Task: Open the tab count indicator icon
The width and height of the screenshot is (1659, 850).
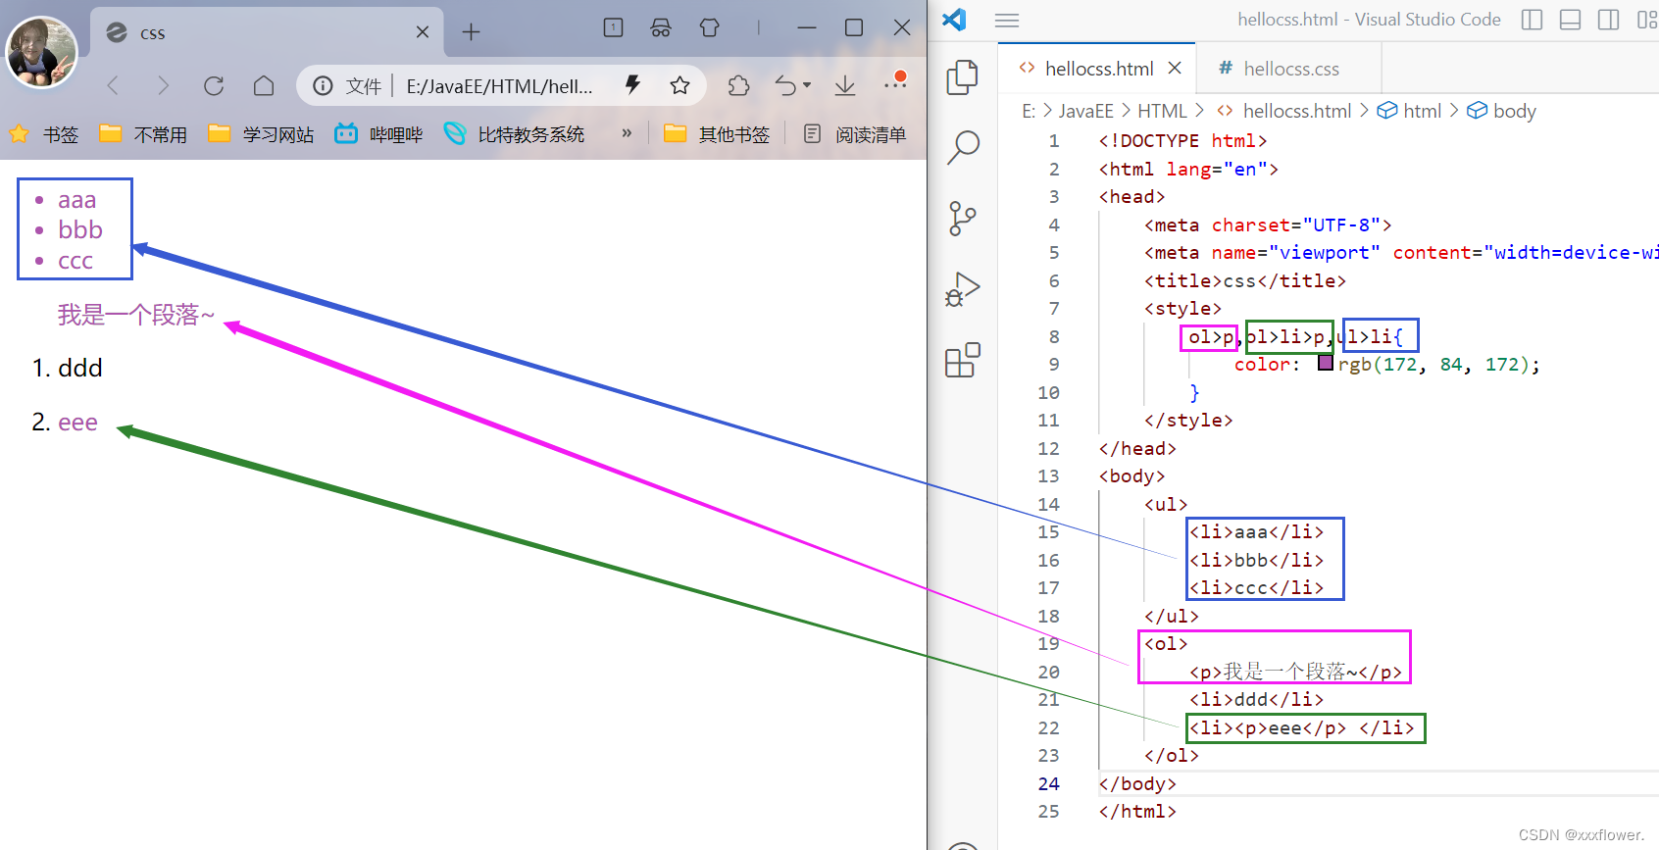Action: tap(613, 28)
